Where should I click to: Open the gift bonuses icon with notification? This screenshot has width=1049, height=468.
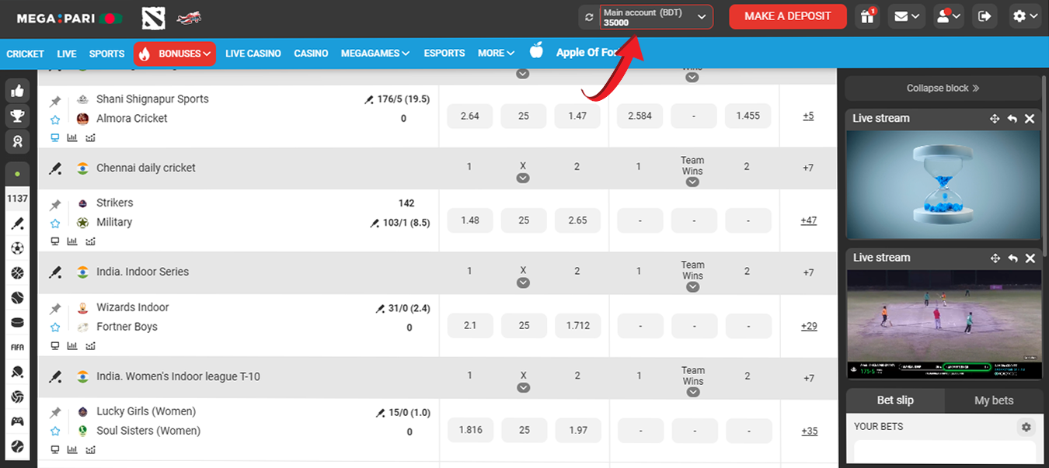[867, 16]
